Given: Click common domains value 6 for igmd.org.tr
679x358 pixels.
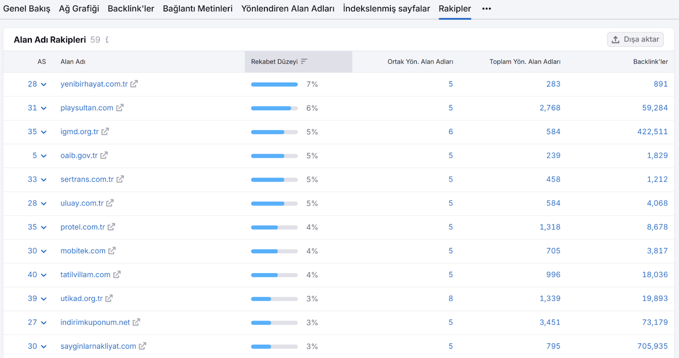Looking at the screenshot, I should pyautogui.click(x=451, y=131).
